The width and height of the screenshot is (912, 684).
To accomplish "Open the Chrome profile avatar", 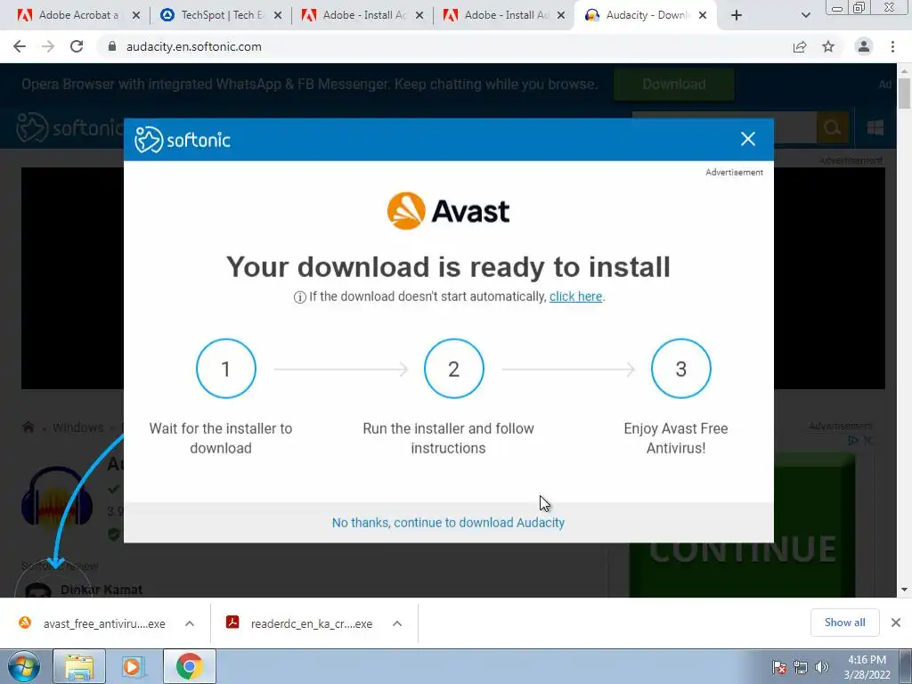I will [x=864, y=46].
